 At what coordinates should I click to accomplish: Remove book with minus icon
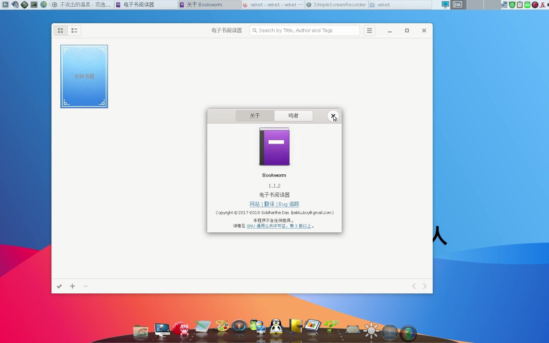tap(86, 286)
